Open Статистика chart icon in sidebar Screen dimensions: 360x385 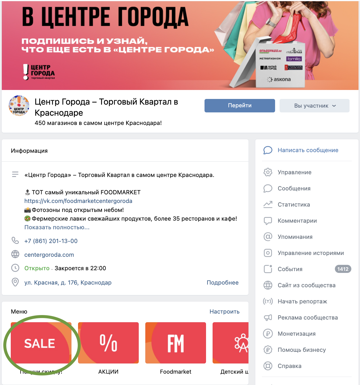pos(268,204)
